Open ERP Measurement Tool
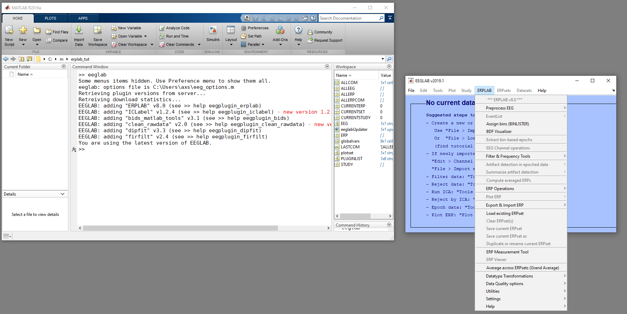627x314 pixels. [521, 252]
